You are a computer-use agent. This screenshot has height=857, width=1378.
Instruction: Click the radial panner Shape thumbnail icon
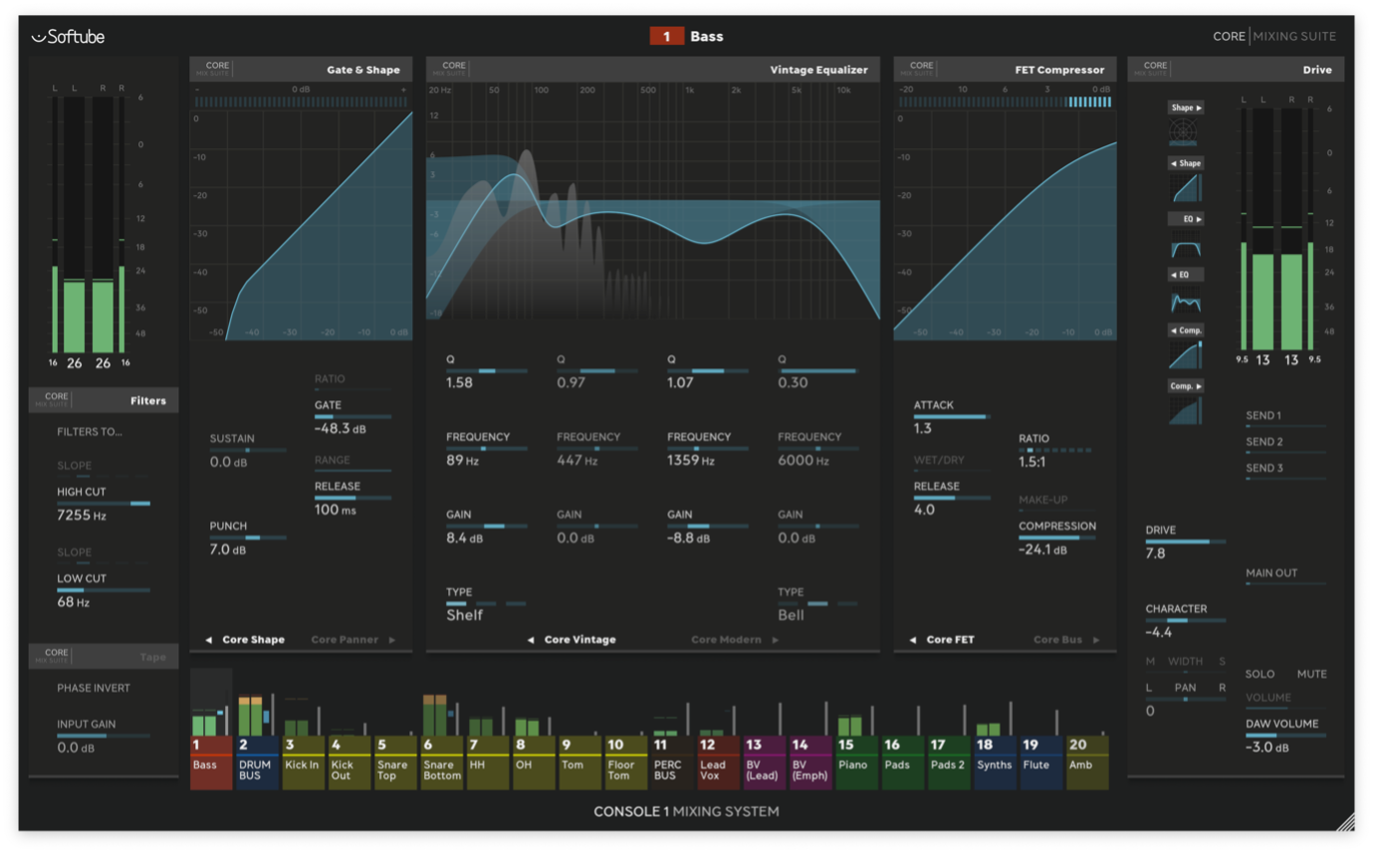1185,131
